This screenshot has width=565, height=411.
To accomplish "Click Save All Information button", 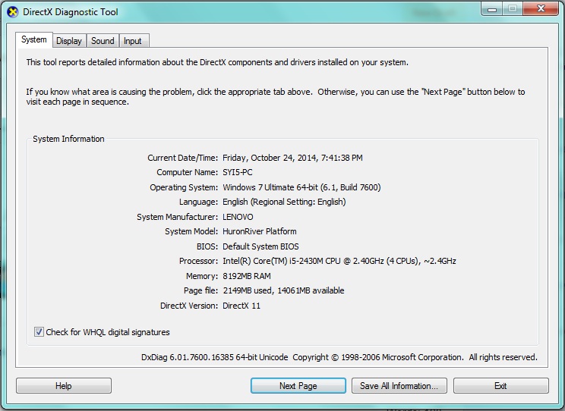I will pos(399,386).
